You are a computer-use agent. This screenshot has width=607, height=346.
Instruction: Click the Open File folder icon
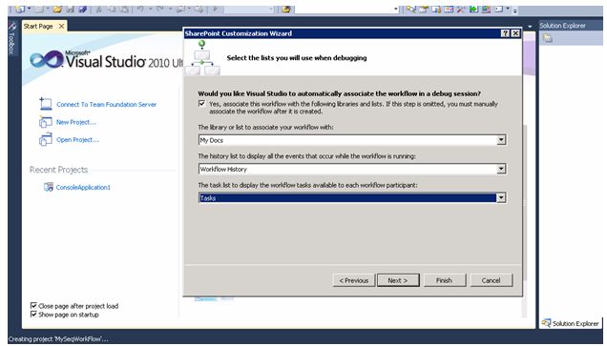[x=57, y=9]
